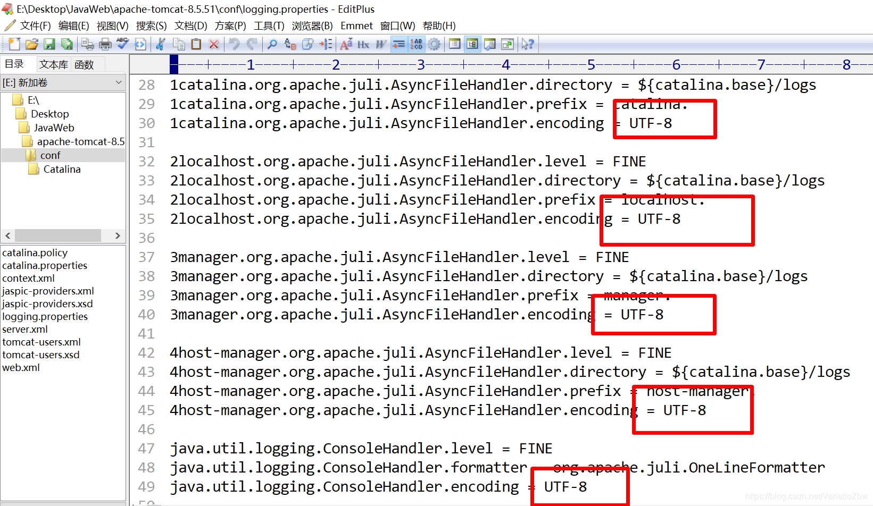873x506 pixels.
Task: Click the Find in Files icon
Action: (x=307, y=44)
